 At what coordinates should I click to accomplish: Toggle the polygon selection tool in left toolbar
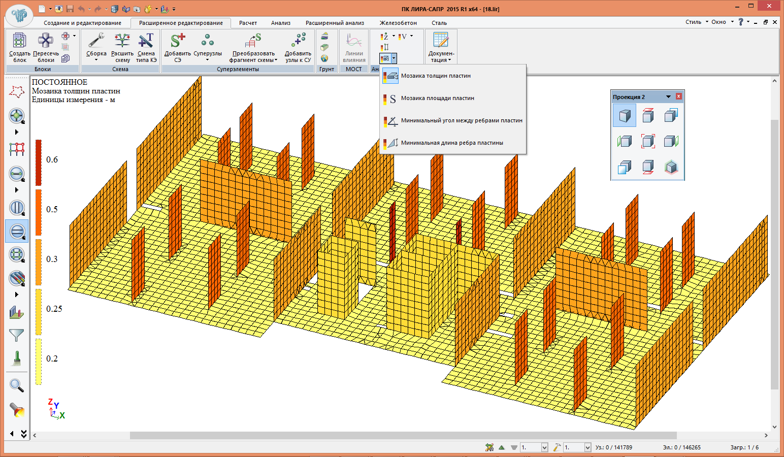17,92
